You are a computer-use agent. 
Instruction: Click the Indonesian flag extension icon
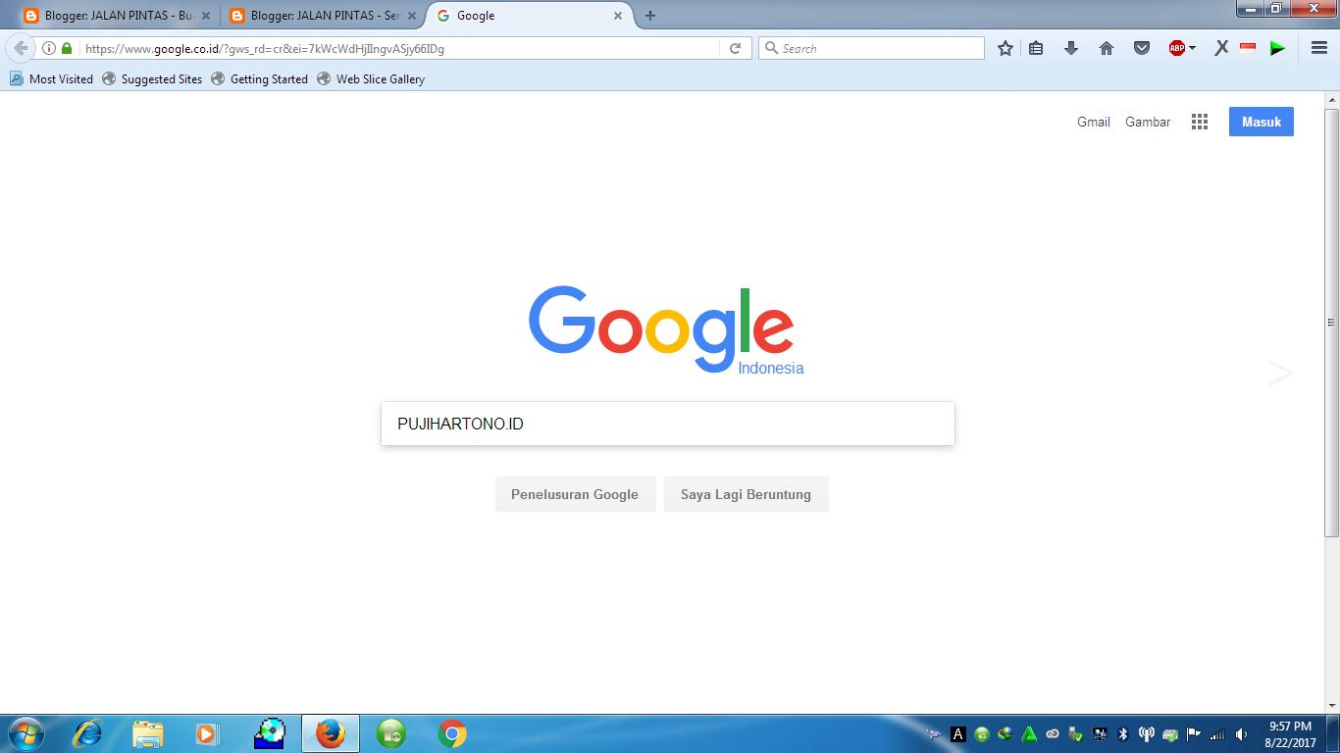1248,48
